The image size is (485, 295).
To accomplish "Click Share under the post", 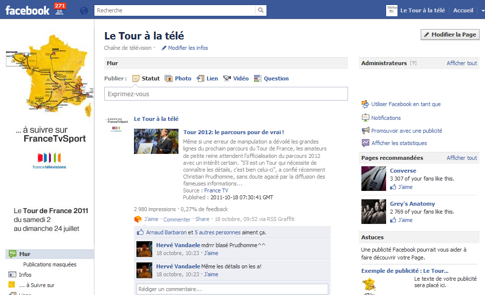I will coord(202,219).
